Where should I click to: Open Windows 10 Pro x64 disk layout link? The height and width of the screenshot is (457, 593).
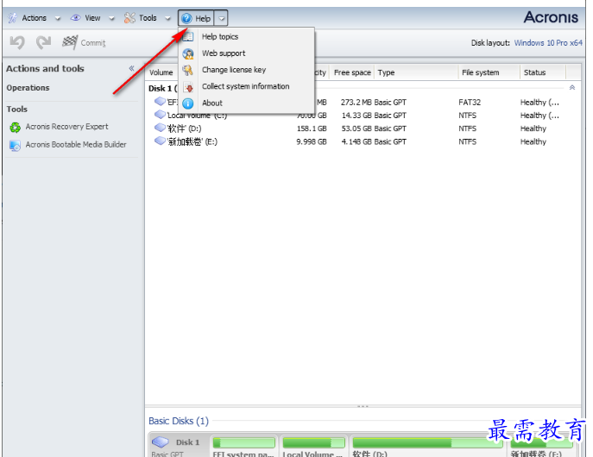pyautogui.click(x=548, y=43)
